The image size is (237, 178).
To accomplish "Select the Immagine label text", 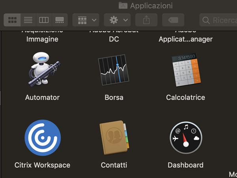I will pyautogui.click(x=42, y=39).
